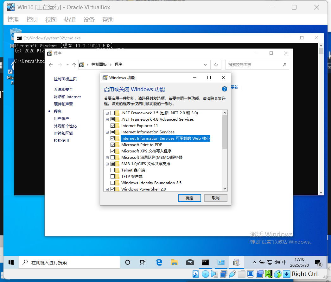Click the VirtualBox keyboard capture arrow icon

click(x=286, y=274)
